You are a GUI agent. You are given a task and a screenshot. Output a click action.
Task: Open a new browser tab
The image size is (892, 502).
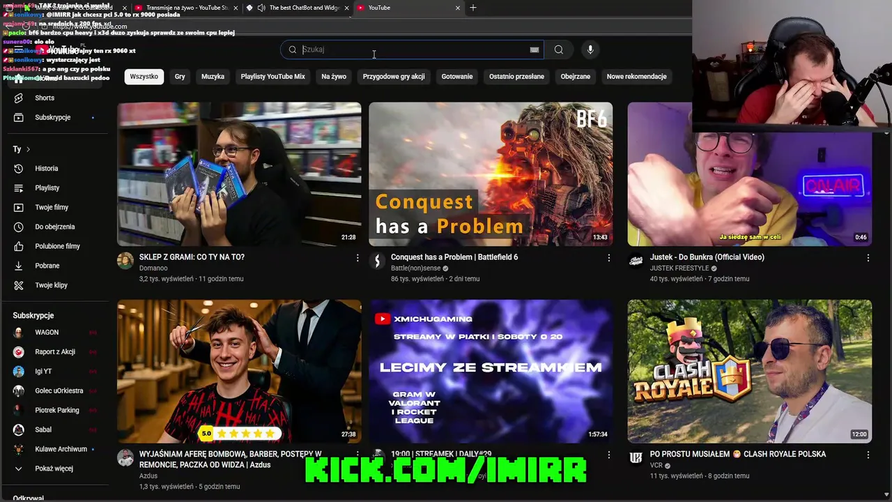tap(473, 8)
